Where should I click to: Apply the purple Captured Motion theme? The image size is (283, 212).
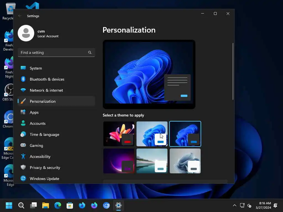pyautogui.click(x=119, y=161)
